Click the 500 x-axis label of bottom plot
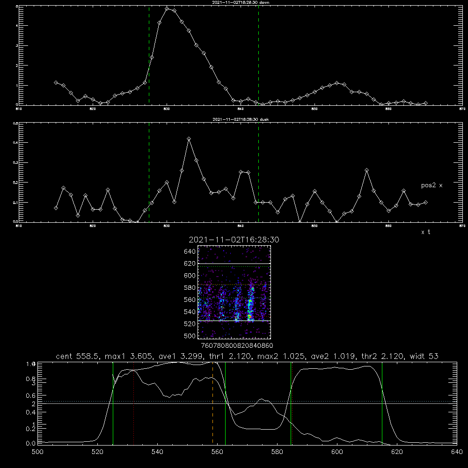The image size is (468, 468). pos(37,452)
